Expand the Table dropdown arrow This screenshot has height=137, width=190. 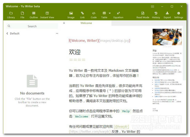(x=110, y=13)
